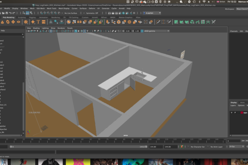Open the Symmetry: Off dropdown
This screenshot has height=165, width=248.
(x=92, y=13)
